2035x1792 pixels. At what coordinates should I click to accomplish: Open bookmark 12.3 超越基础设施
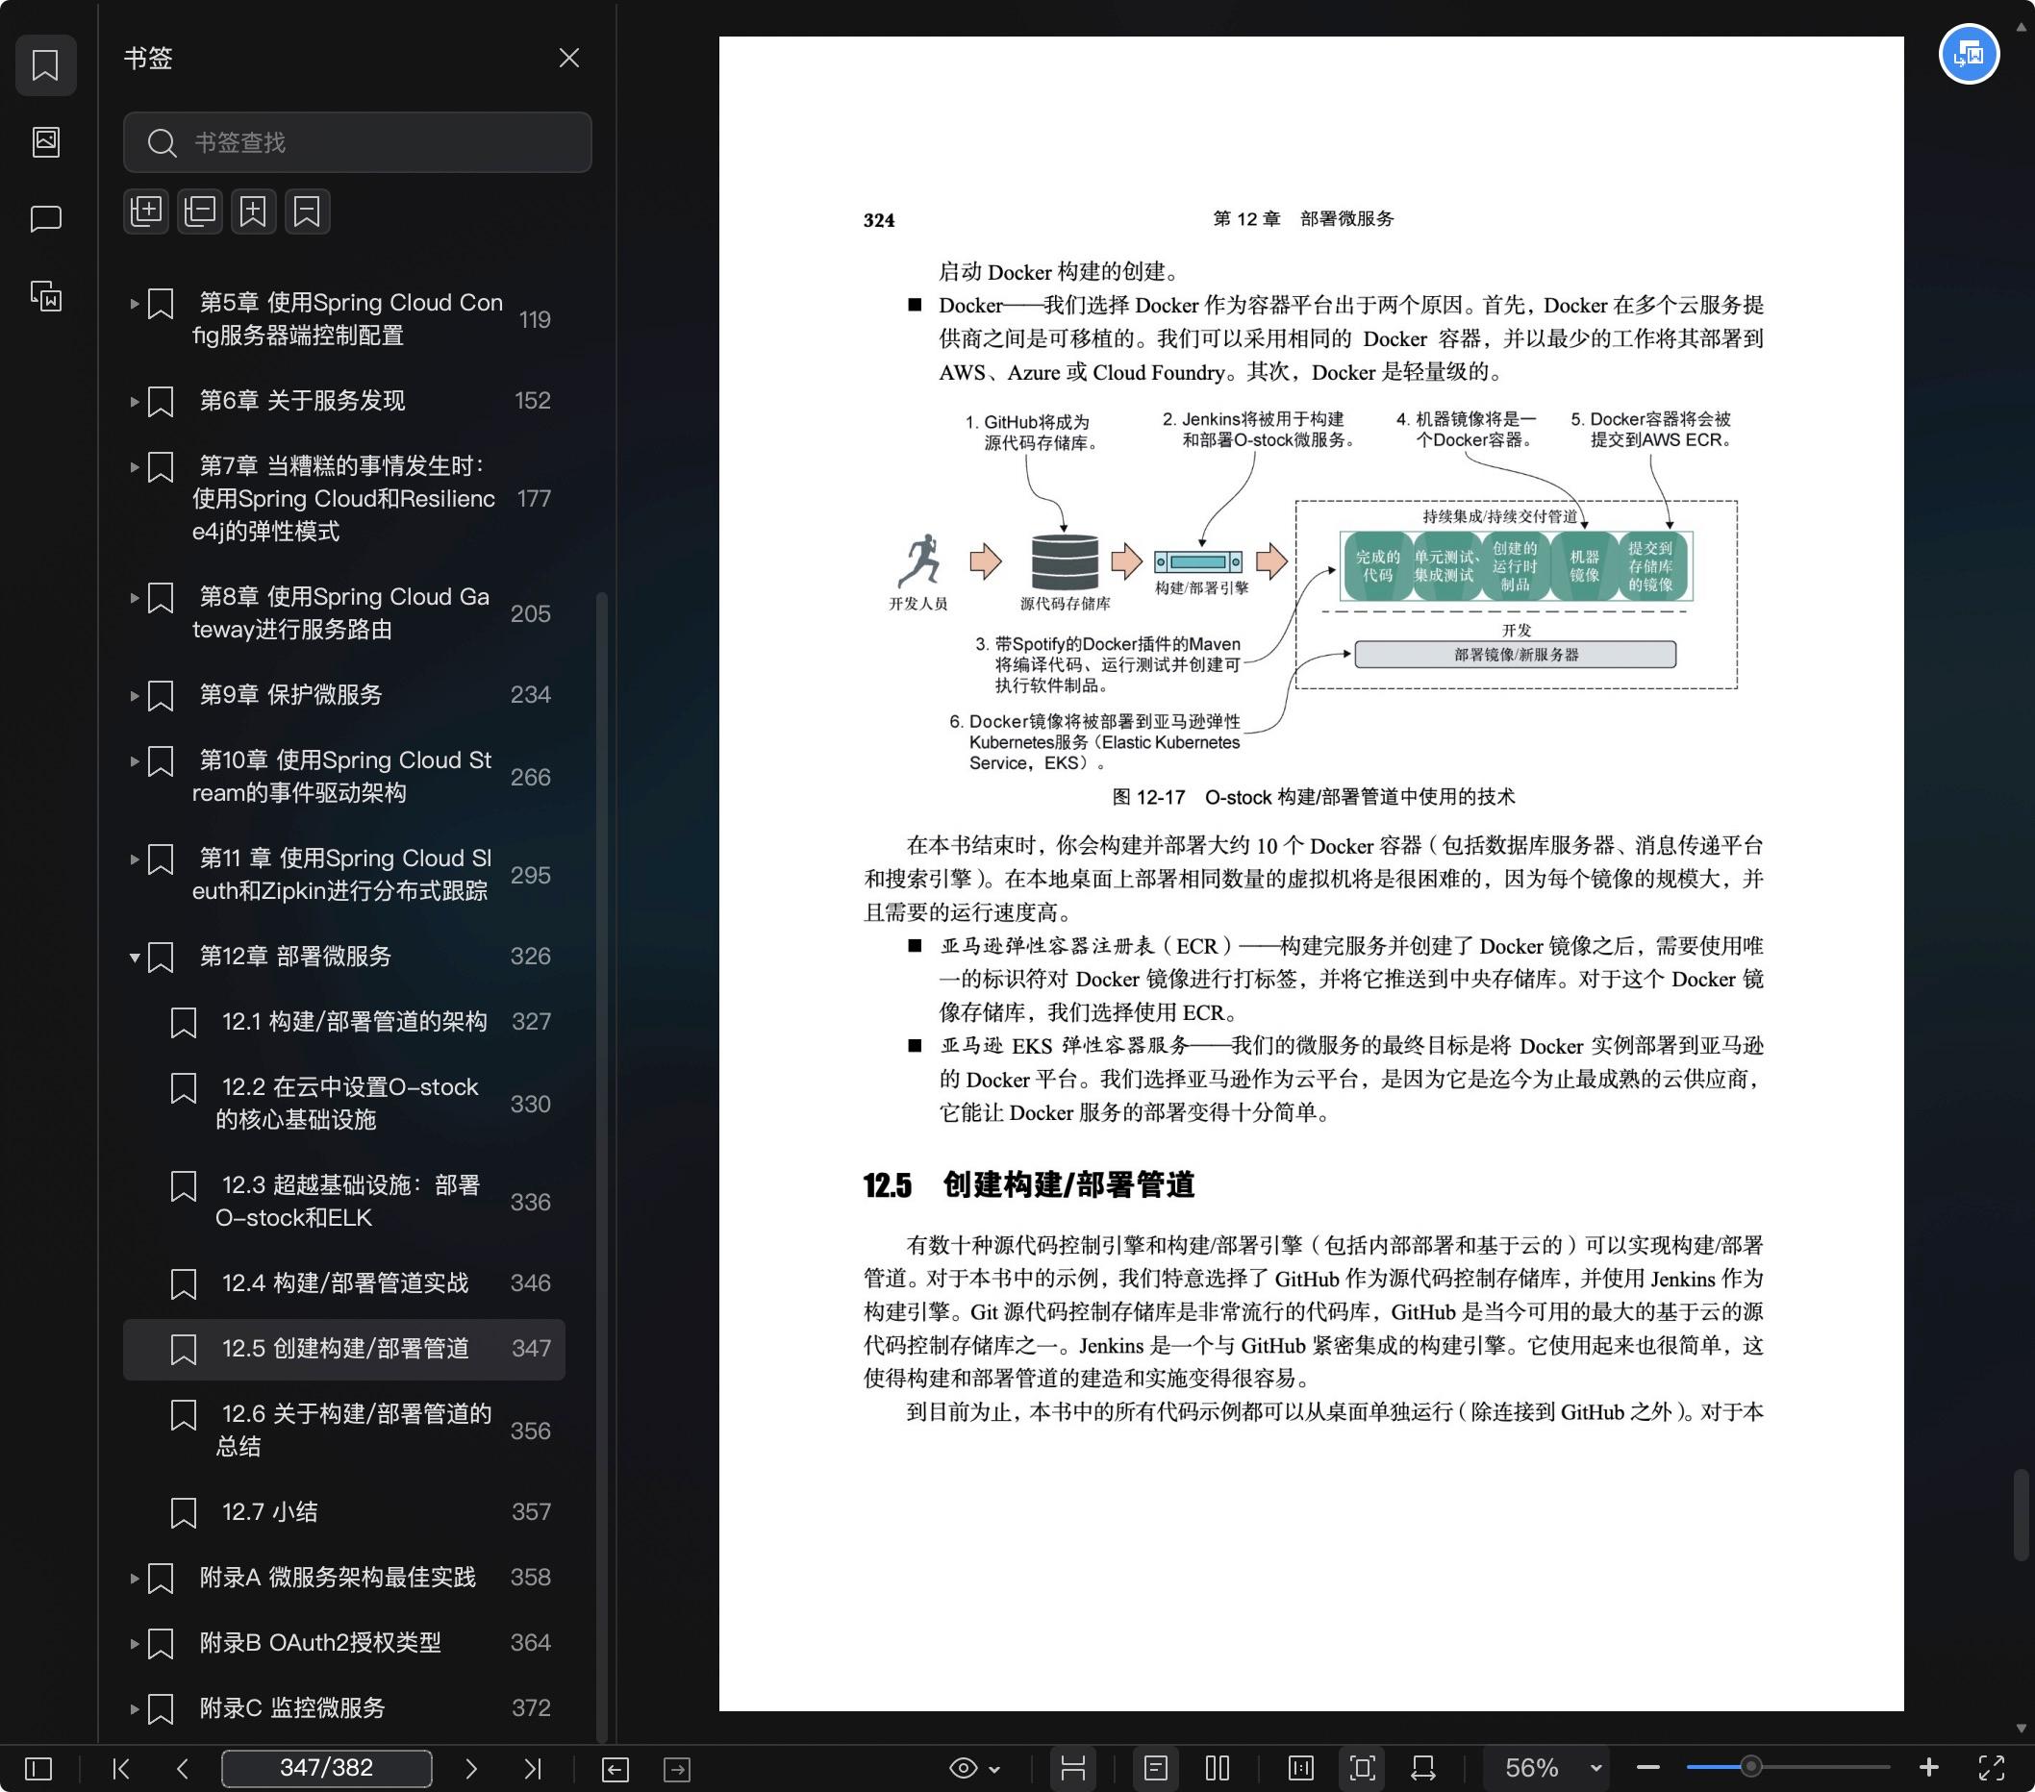coord(343,1201)
